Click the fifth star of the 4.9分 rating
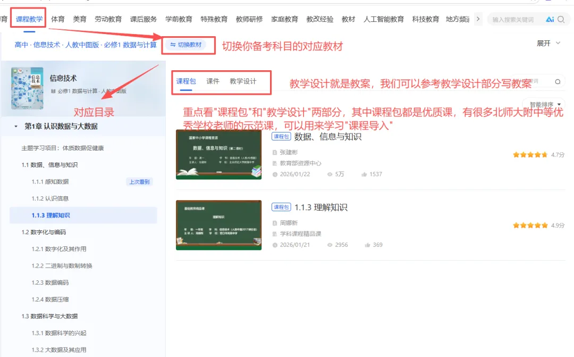This screenshot has width=574, height=357. tap(543, 225)
